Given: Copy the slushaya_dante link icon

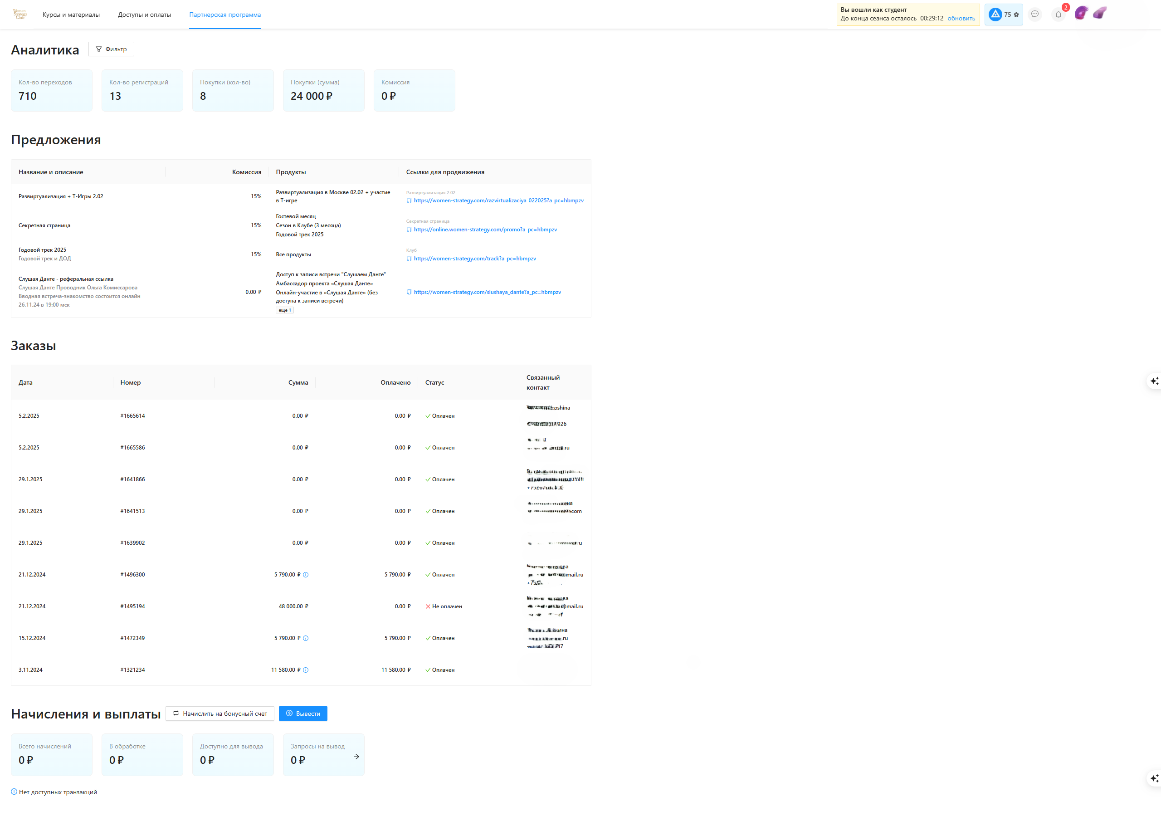Looking at the screenshot, I should [409, 292].
